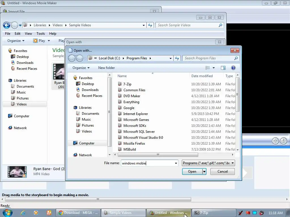Click refresh icon beside Program Files address
This screenshot has height=217, width=290.
coord(177,58)
